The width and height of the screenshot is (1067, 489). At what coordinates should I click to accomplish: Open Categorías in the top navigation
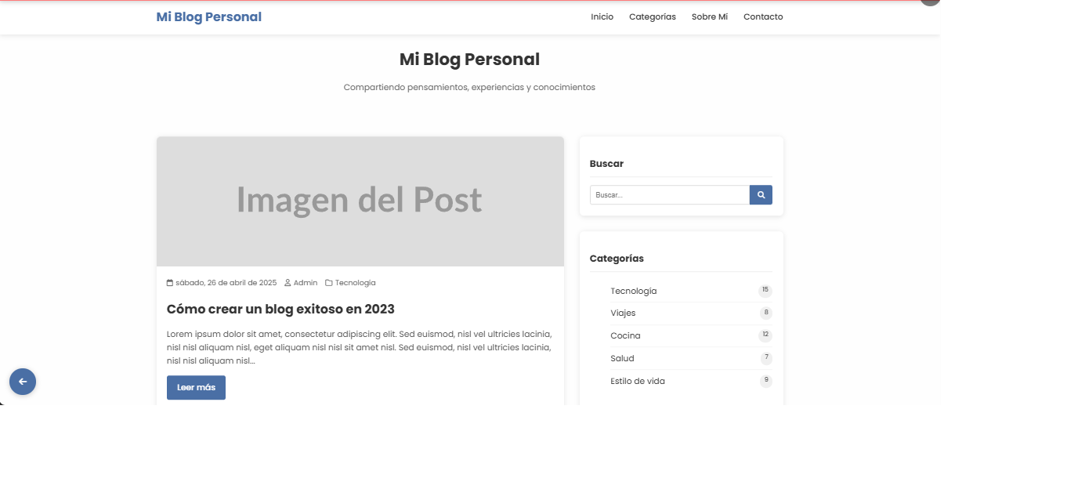(652, 17)
